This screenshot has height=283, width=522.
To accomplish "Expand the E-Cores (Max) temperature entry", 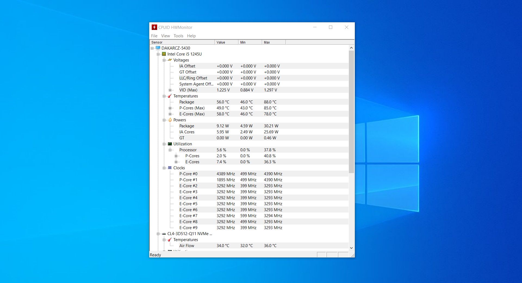I will pyautogui.click(x=170, y=114).
